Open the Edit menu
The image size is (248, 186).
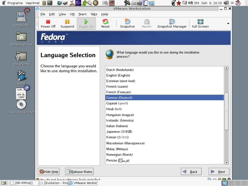pyautogui.click(x=52, y=14)
